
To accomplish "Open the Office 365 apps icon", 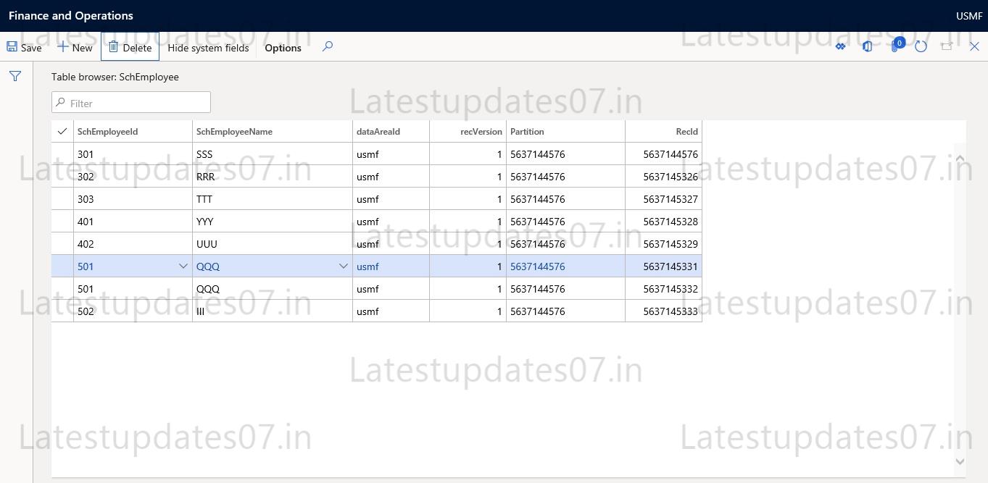I will [x=868, y=46].
